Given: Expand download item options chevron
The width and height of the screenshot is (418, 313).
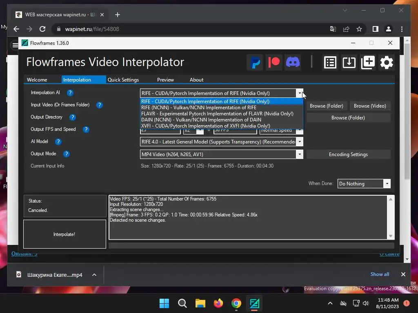Looking at the screenshot, I should pos(94,275).
